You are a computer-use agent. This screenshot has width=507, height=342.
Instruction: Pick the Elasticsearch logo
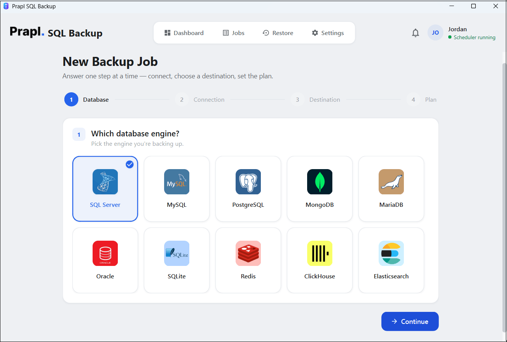[x=391, y=253]
